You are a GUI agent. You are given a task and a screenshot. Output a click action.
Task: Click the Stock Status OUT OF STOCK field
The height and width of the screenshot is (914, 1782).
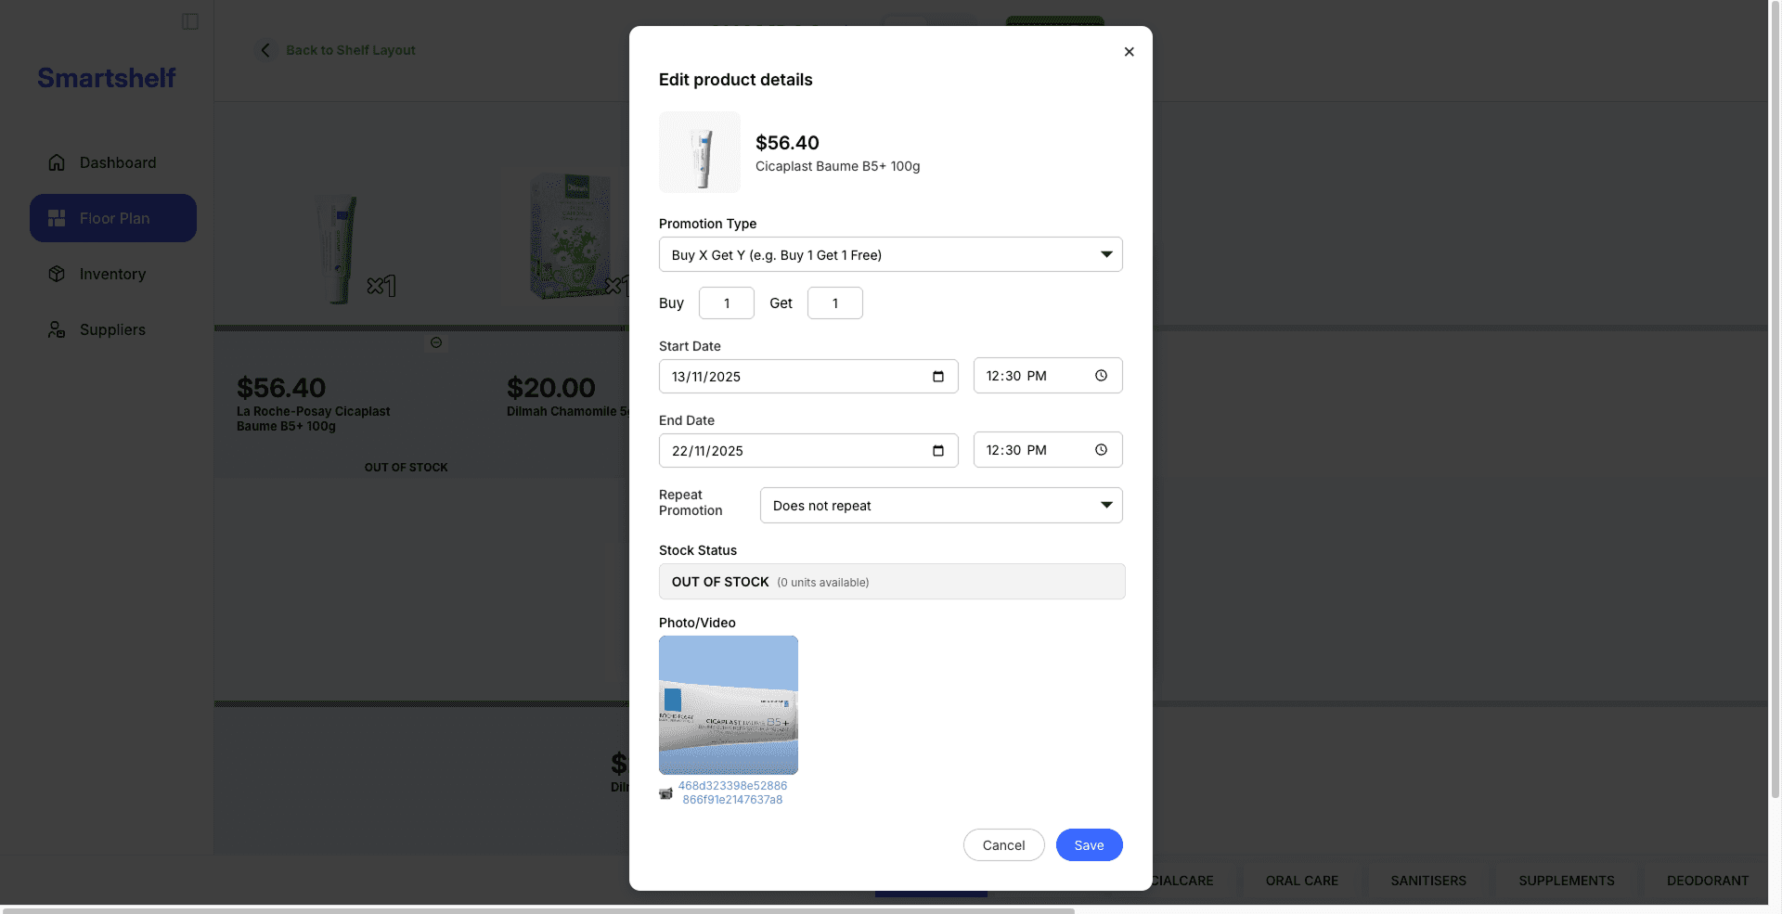tap(892, 582)
